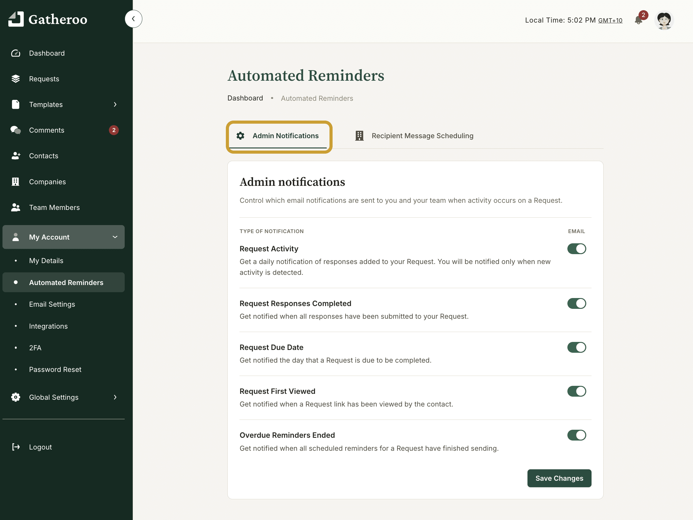Click the Companies building icon in sidebar
Screen dimensions: 693x520
(x=16, y=181)
